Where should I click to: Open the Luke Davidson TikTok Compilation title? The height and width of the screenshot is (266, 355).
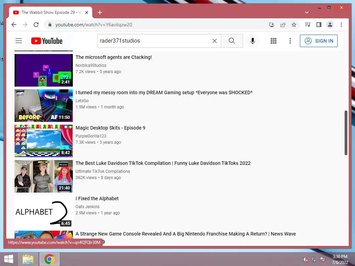tap(163, 163)
